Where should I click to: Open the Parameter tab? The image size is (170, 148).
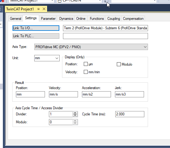click(x=48, y=19)
